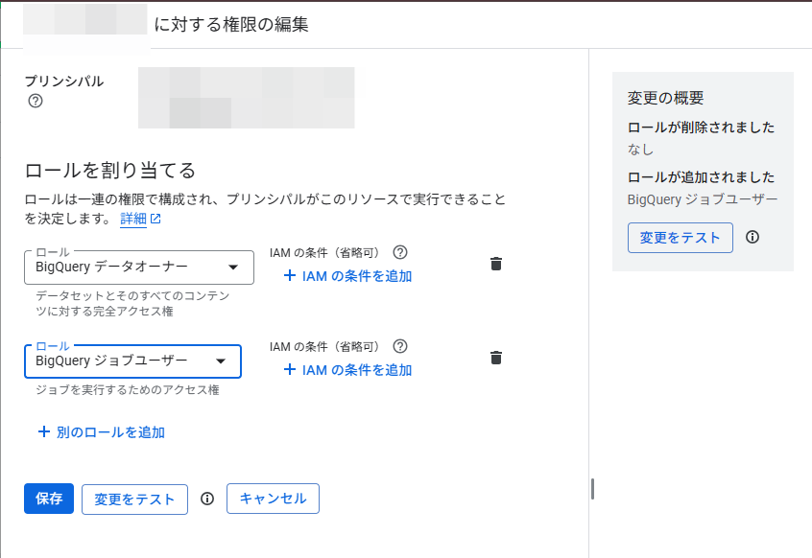The image size is (812, 558).
Task: Click the 保存 button
Action: [49, 499]
